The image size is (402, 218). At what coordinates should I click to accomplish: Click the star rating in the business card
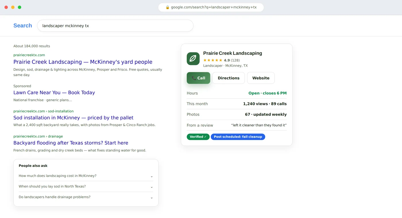213,60
